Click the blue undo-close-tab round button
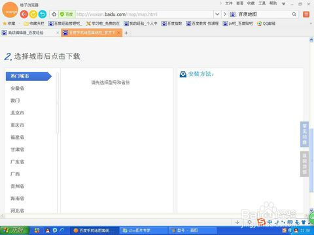This screenshot has height=235, width=314. [43, 14]
